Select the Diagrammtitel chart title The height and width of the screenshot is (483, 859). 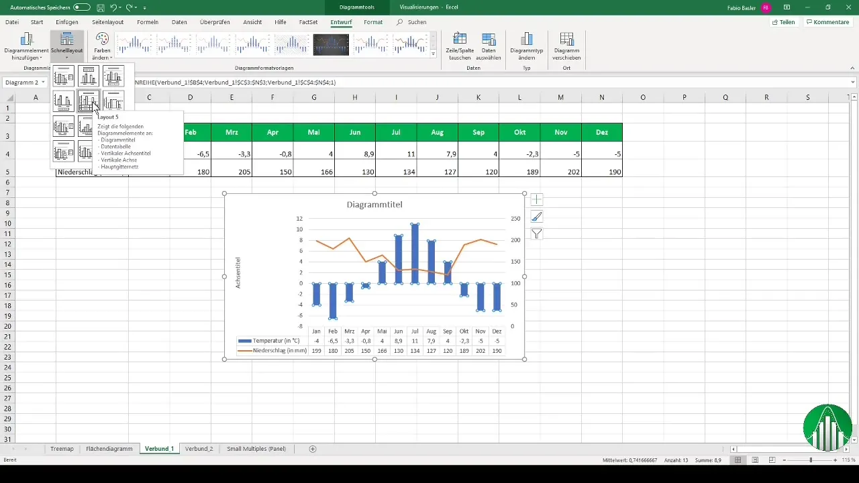374,205
